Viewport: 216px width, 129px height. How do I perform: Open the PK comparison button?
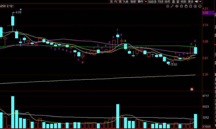(116, 2)
